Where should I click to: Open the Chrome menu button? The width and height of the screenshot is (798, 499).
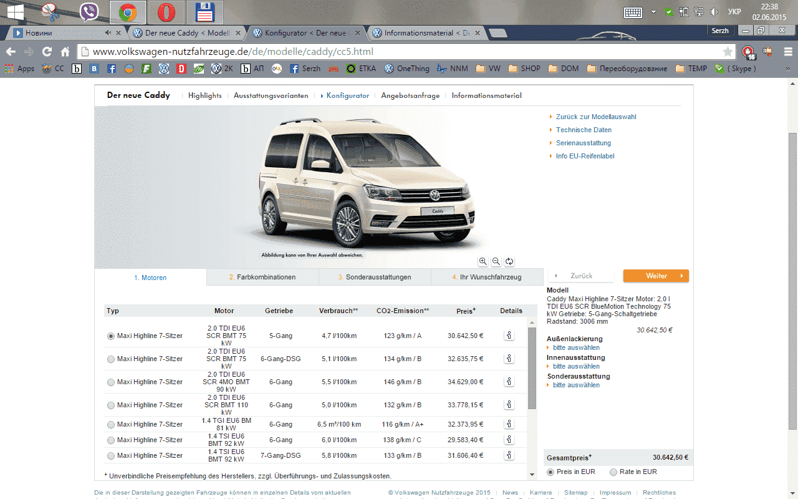coord(787,52)
